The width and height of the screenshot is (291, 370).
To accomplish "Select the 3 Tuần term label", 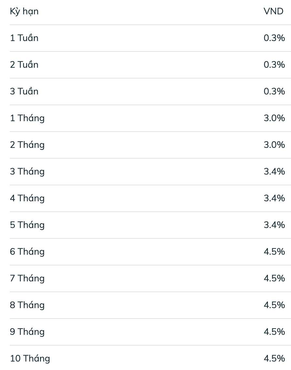I will pyautogui.click(x=24, y=92).
